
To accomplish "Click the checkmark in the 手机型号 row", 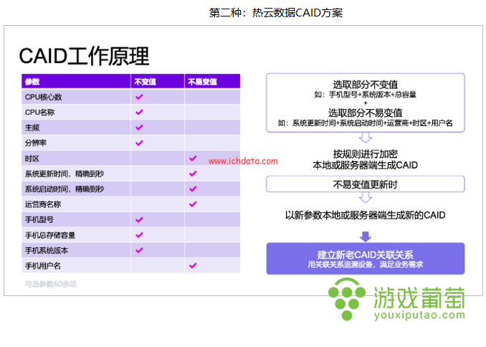I will tap(139, 219).
